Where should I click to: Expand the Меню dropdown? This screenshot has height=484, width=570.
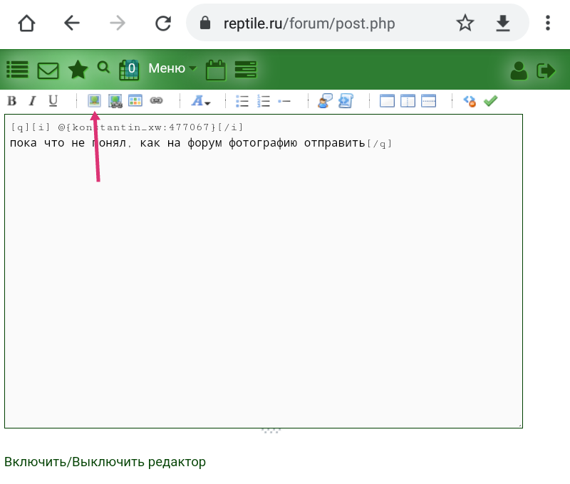coord(172,69)
